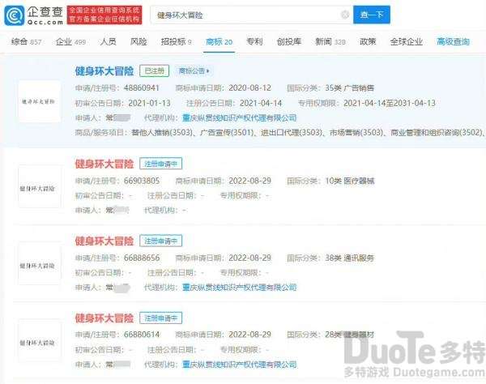Open the first 健身环大冒险 trademark titled in blue
This screenshot has width=486, height=384.
[x=104, y=71]
